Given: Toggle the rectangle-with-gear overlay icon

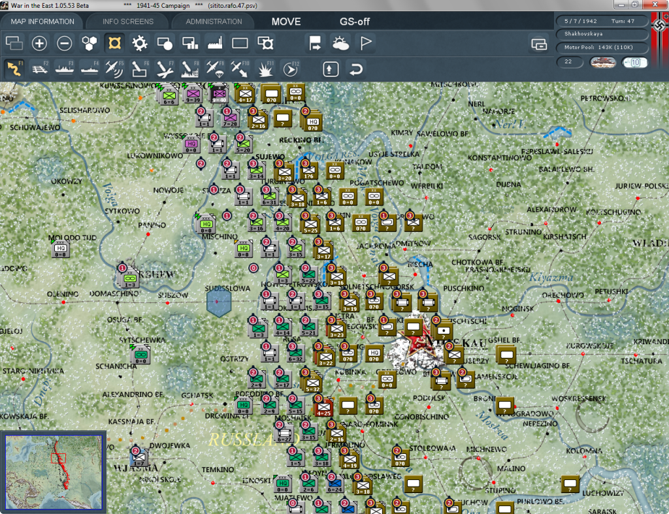Looking at the screenshot, I should tap(265, 43).
